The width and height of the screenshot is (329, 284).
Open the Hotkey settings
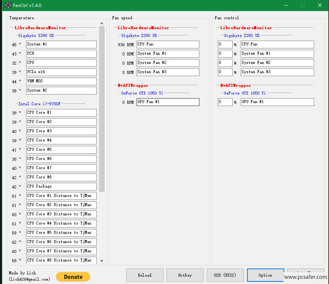coord(185,275)
